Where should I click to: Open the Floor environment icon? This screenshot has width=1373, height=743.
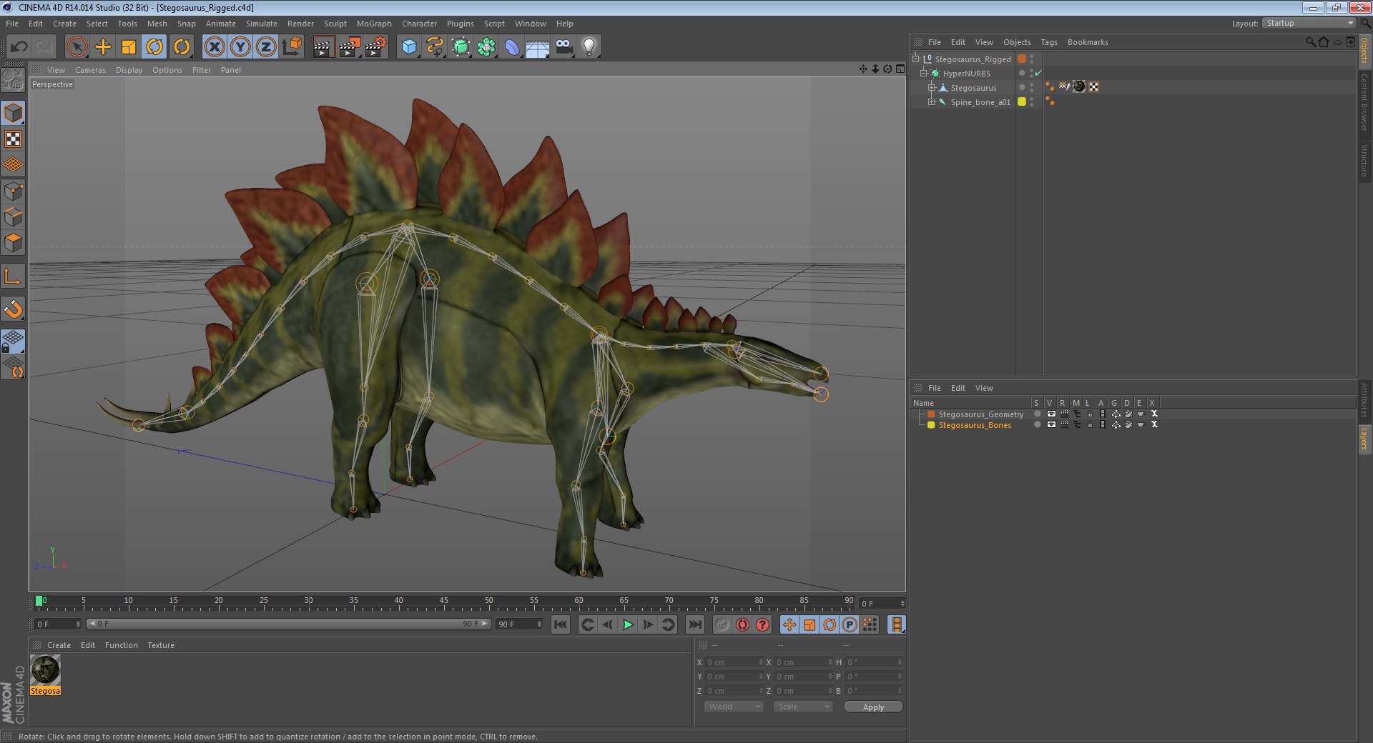[538, 47]
